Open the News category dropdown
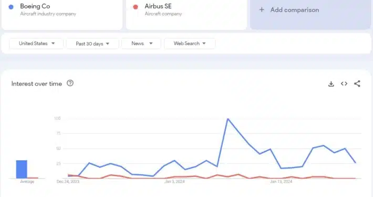Screen dimensions: 373x197 (x=141, y=44)
